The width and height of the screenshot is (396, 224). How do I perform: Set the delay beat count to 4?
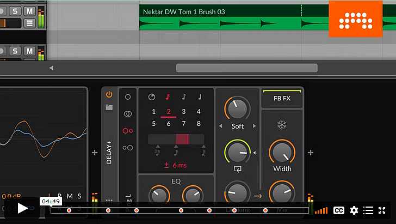tap(199, 112)
